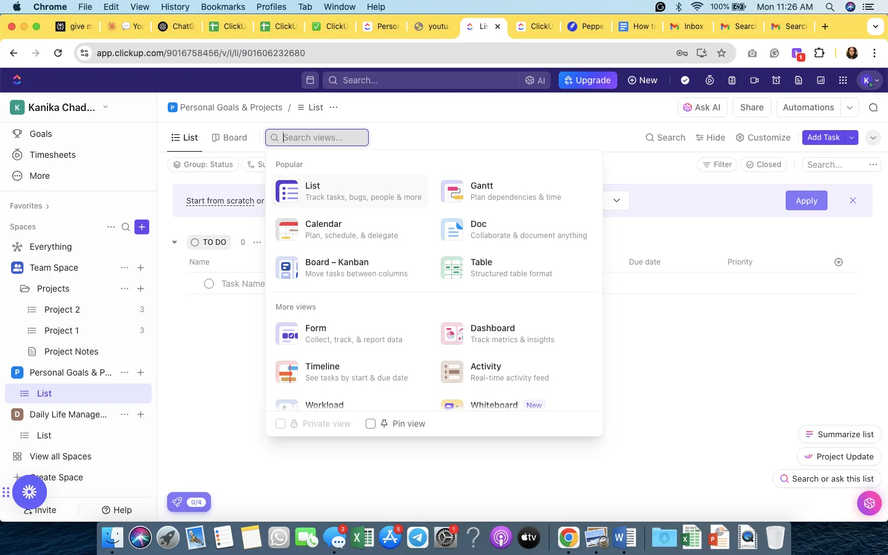Open the History menu in menu bar

coord(175,7)
